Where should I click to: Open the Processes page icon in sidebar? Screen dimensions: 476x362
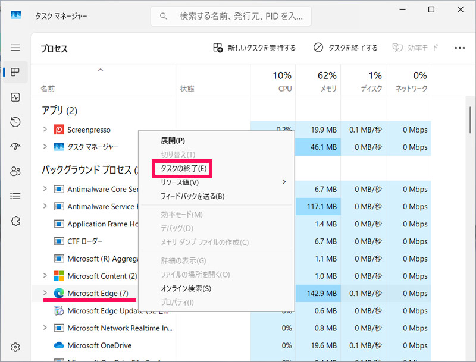15,72
